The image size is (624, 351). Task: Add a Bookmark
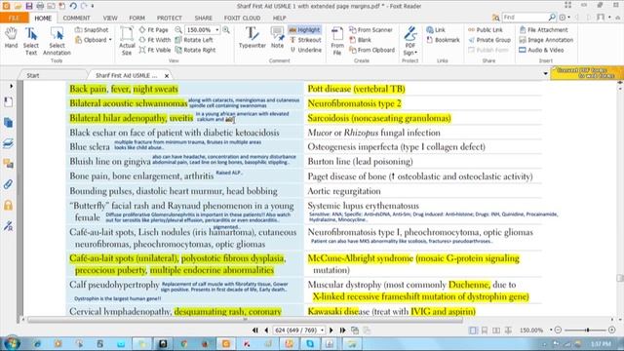443,40
